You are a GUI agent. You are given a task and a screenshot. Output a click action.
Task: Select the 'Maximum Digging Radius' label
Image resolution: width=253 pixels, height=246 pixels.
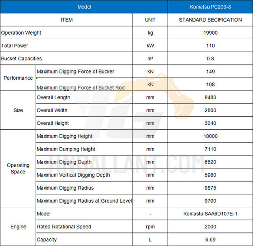click(x=65, y=188)
